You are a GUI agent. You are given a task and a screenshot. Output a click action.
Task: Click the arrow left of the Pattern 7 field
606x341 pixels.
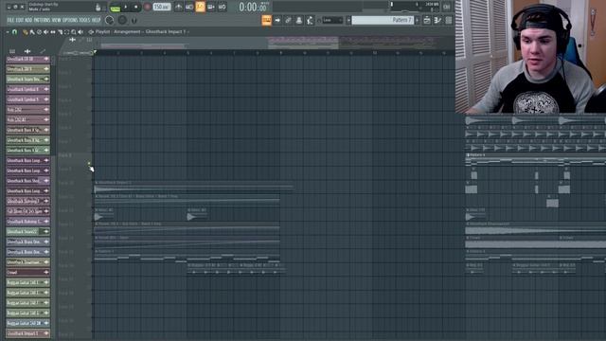(x=348, y=20)
